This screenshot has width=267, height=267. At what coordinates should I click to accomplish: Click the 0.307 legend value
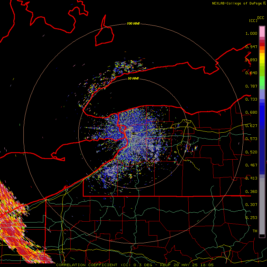[x=251, y=205]
